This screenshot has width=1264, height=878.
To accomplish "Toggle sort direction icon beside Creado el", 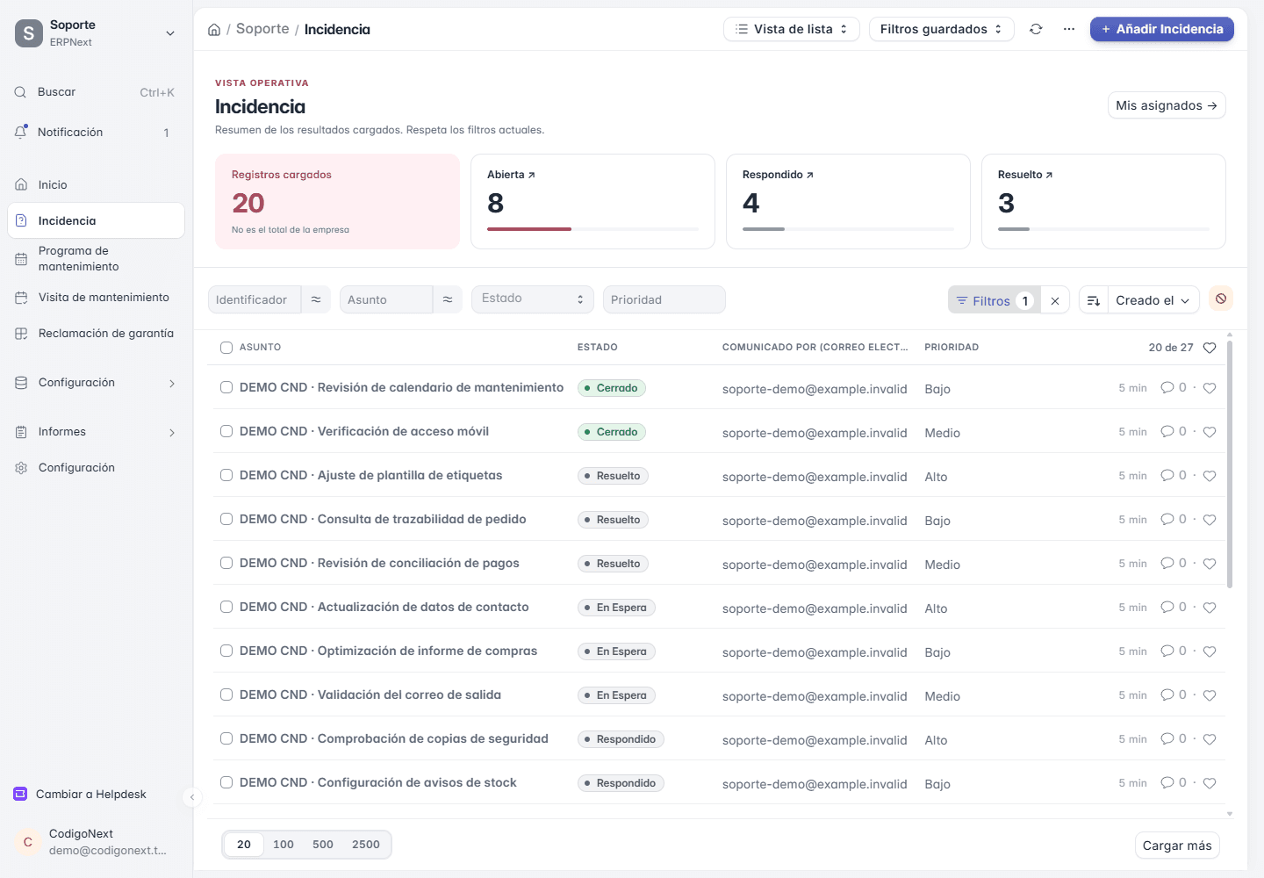I will click(x=1094, y=300).
